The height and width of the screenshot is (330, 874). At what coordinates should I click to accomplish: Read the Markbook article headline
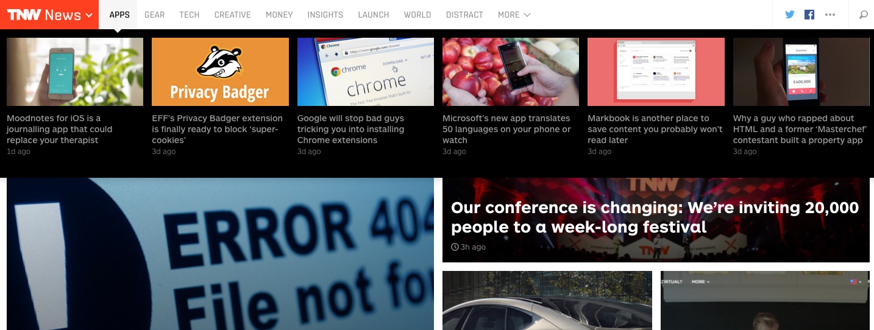tap(655, 129)
